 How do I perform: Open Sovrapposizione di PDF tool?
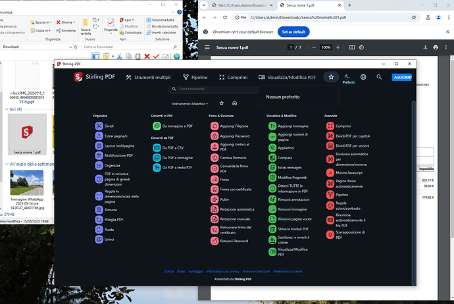point(345,234)
